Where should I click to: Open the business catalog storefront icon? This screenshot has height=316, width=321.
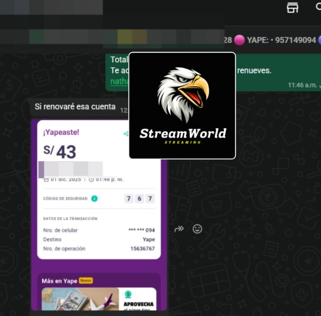[293, 8]
